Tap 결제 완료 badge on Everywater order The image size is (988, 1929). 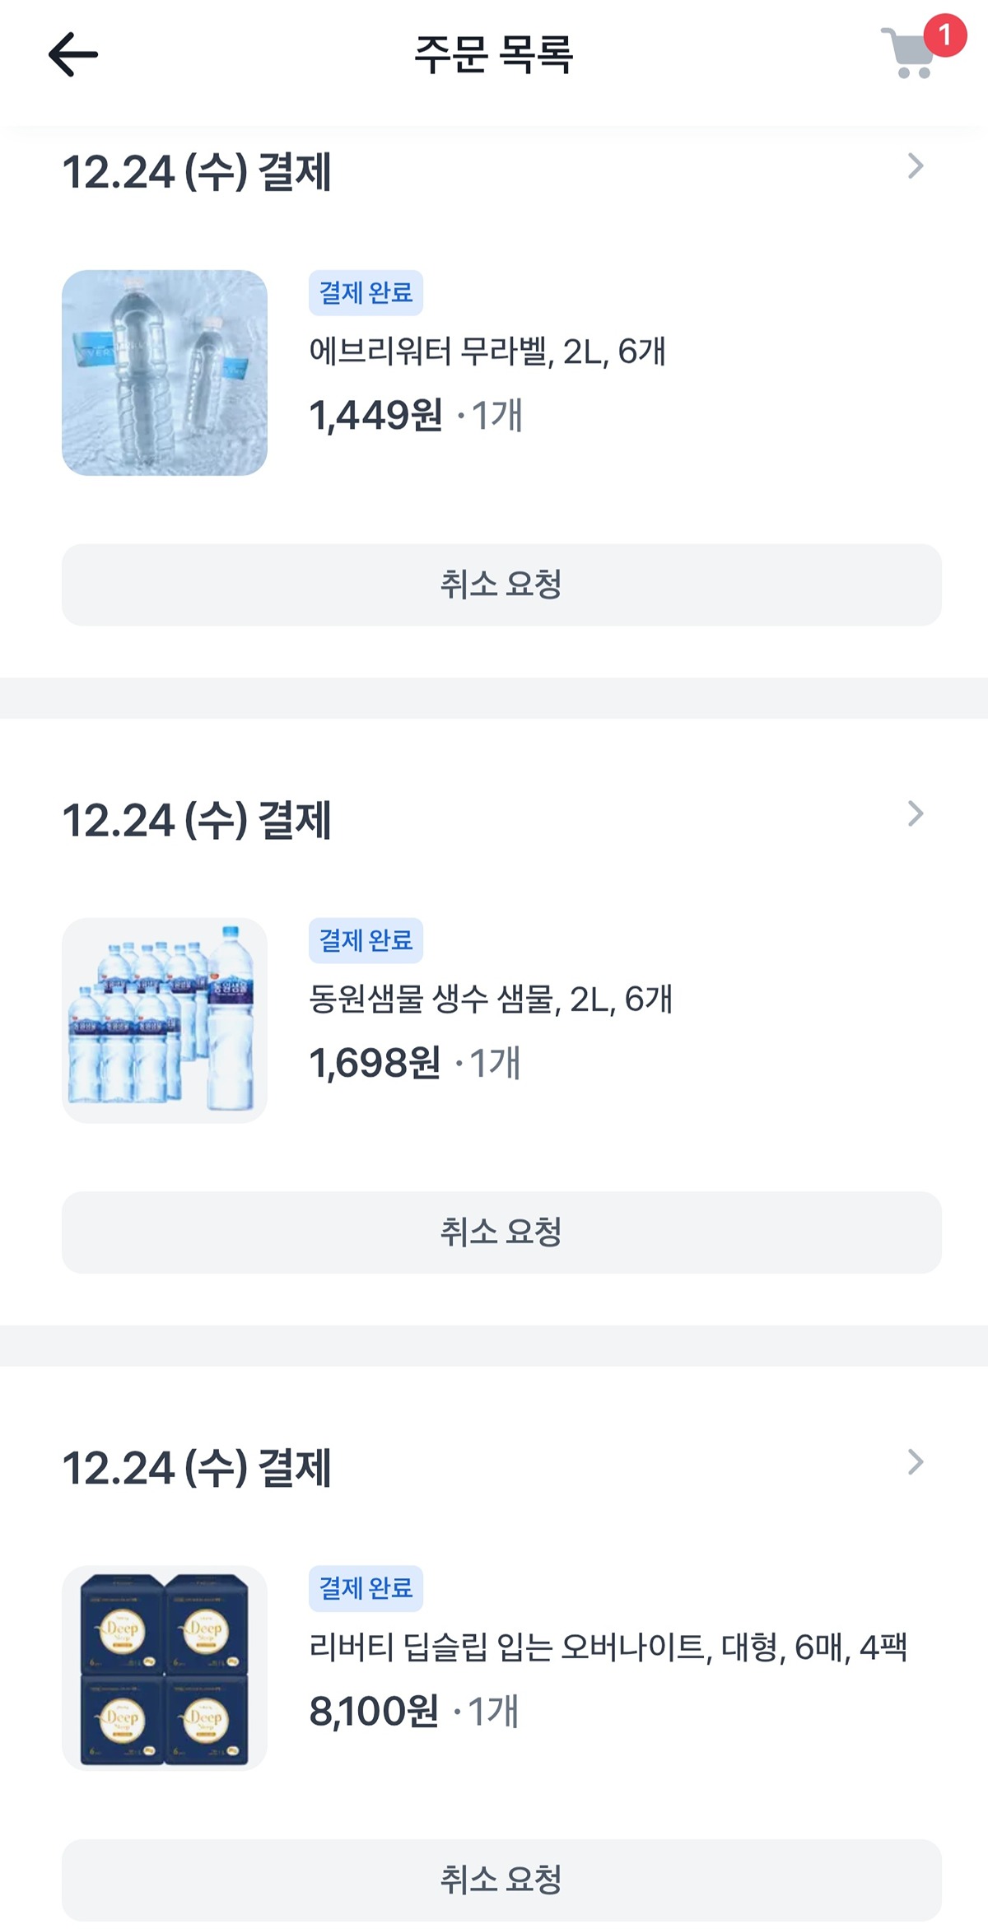tap(366, 292)
